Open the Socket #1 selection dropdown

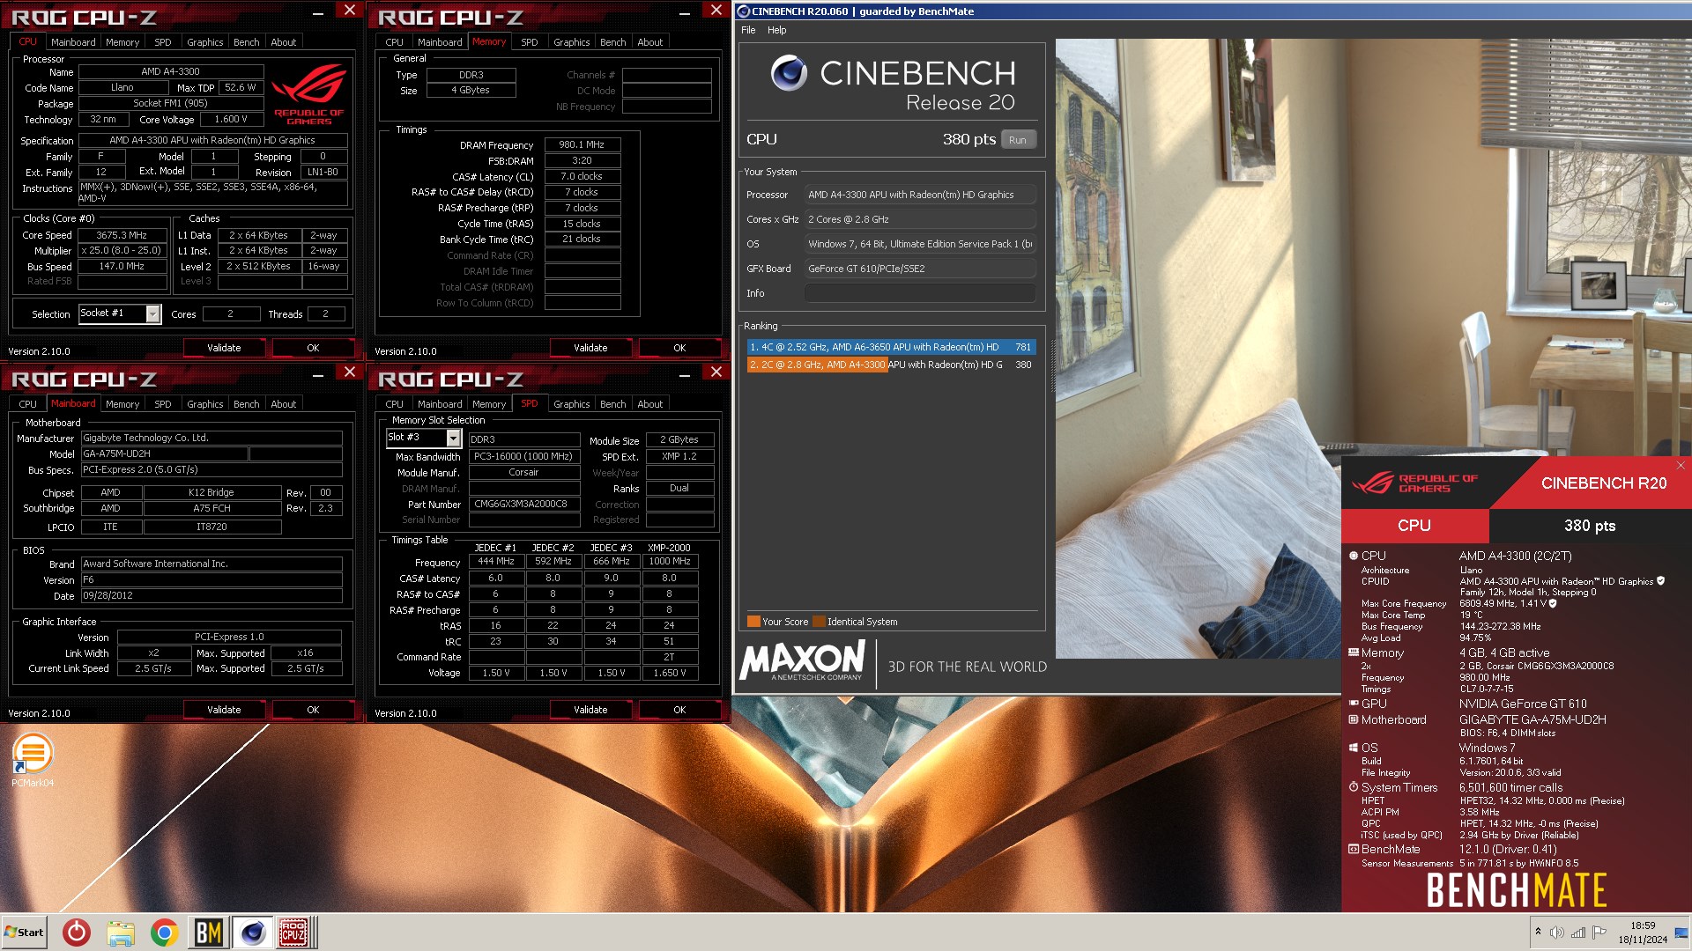click(x=153, y=314)
